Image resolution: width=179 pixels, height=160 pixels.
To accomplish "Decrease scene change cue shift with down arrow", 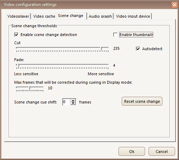I will [x=73, y=103].
